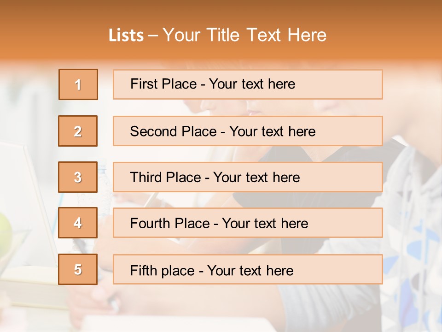Viewport: 442px width, 332px height.
Task: Select the number 5 box
Action: (78, 269)
